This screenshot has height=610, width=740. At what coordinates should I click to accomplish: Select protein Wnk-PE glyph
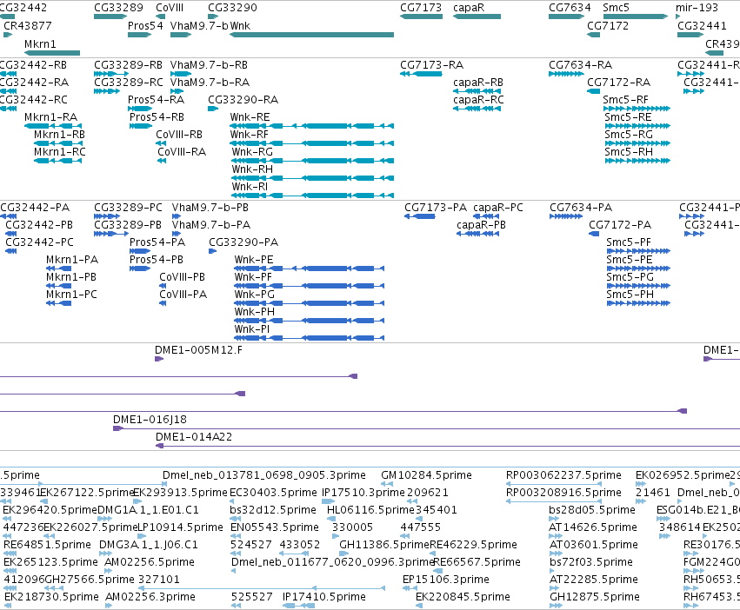coord(309,269)
